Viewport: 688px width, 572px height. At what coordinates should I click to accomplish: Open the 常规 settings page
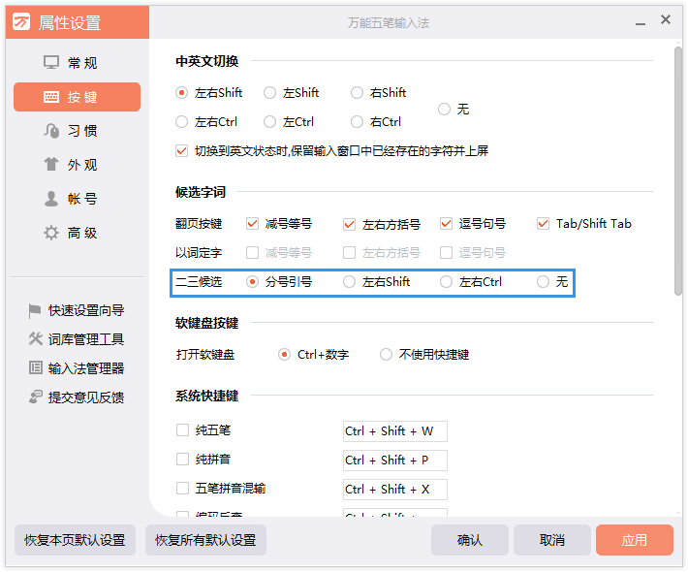[77, 63]
